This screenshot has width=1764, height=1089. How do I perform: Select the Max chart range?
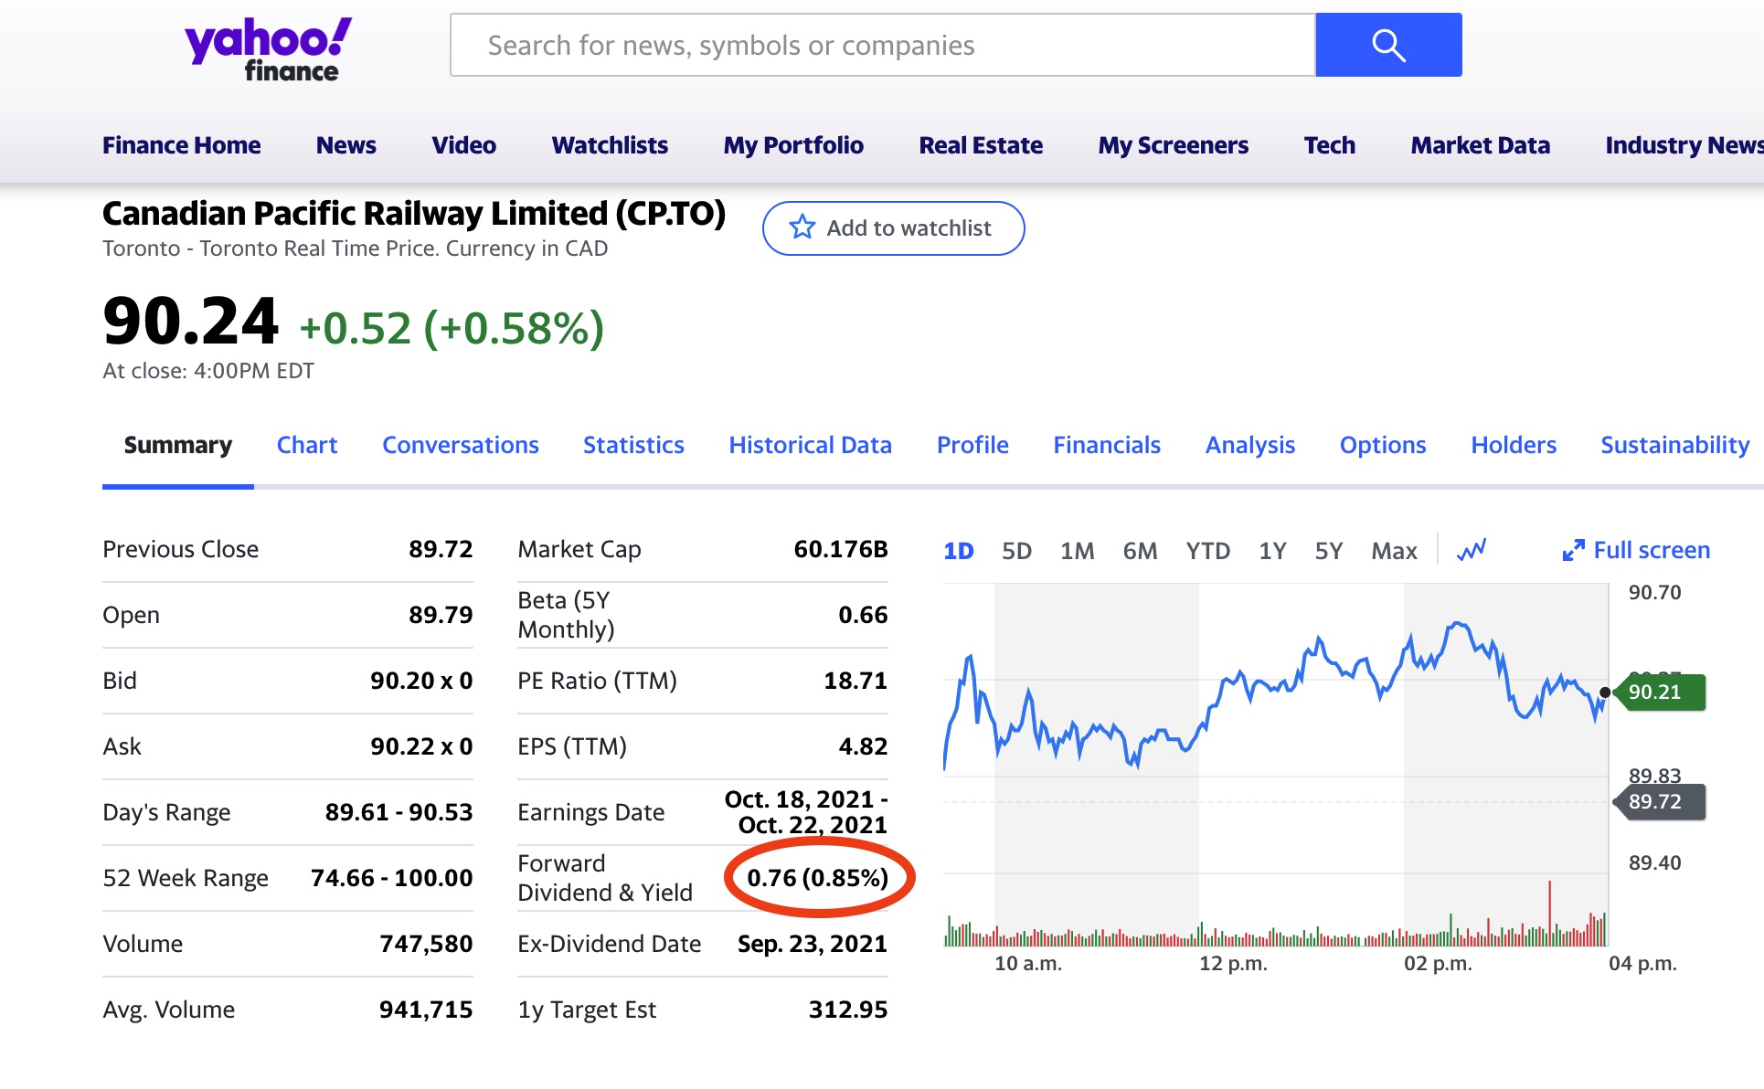click(x=1394, y=551)
